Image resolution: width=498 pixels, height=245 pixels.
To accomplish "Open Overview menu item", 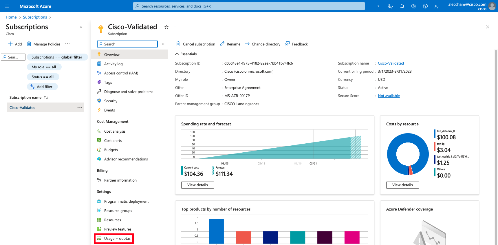I will point(129,54).
